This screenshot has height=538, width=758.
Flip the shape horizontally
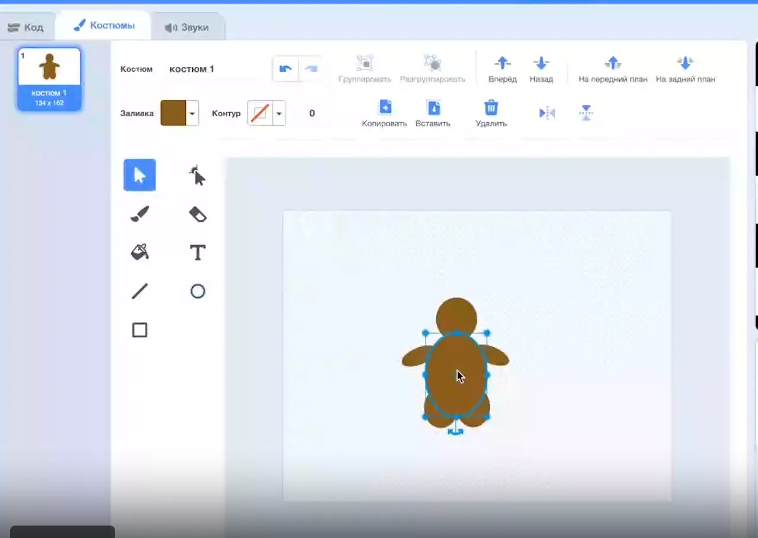pos(547,113)
